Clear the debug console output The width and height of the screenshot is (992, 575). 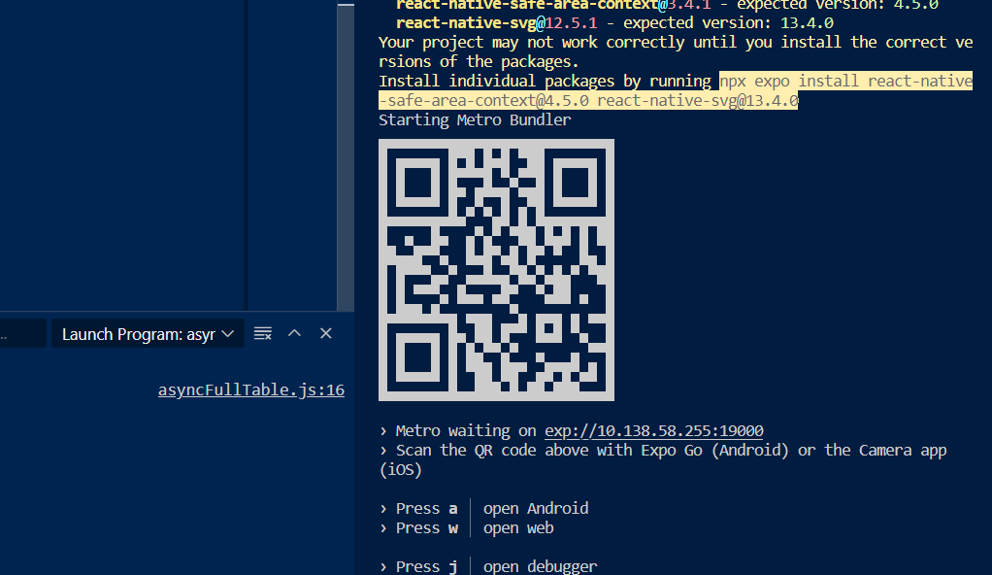(x=262, y=334)
